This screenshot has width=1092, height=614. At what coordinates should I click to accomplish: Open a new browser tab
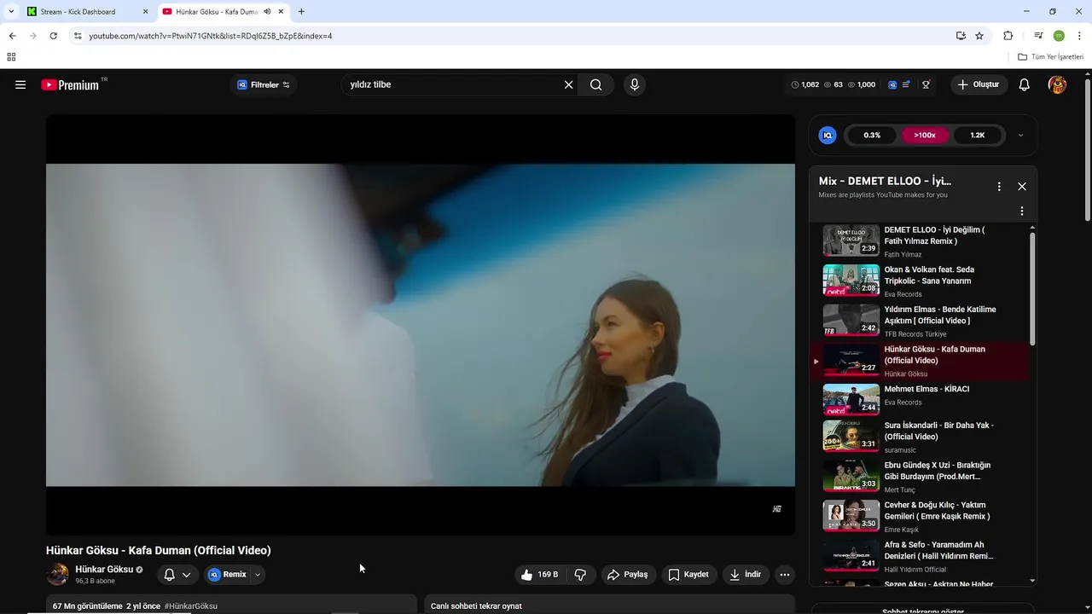click(x=301, y=12)
